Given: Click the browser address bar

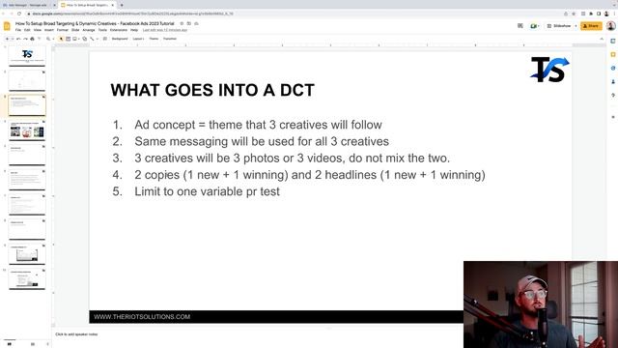Looking at the screenshot, I should pyautogui.click(x=292, y=14).
